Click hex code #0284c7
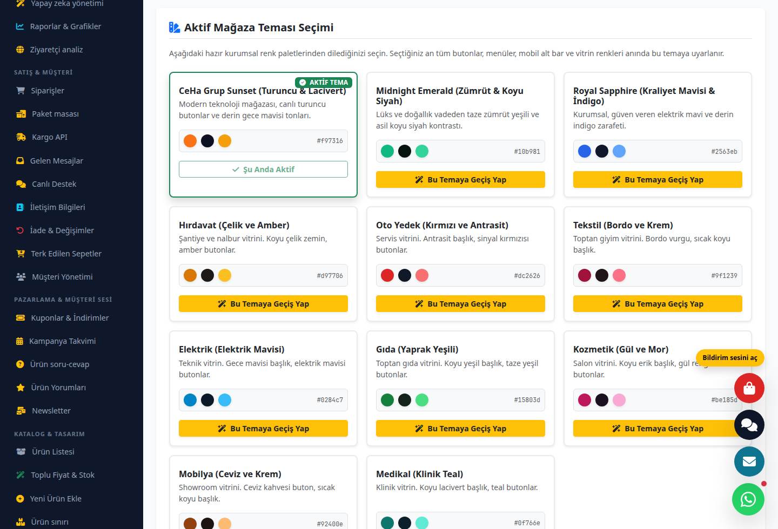The image size is (778, 529). pos(330,400)
